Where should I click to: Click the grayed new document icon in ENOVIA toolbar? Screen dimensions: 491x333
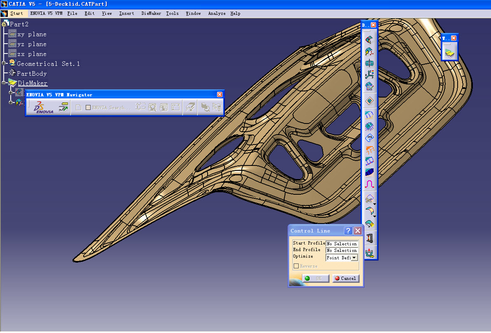click(x=79, y=107)
